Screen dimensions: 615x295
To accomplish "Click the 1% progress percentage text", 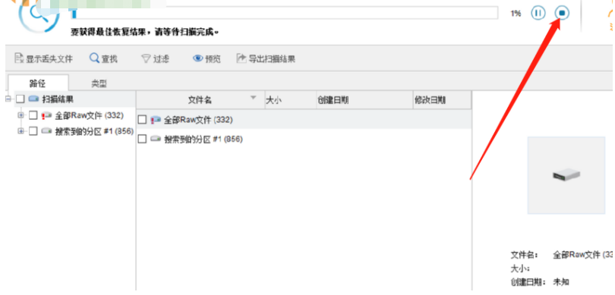I will click(516, 14).
